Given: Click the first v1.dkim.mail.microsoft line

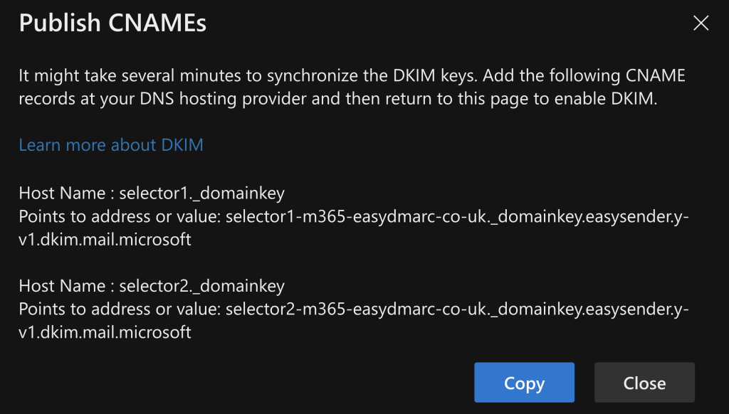Looking at the screenshot, I should [105, 240].
